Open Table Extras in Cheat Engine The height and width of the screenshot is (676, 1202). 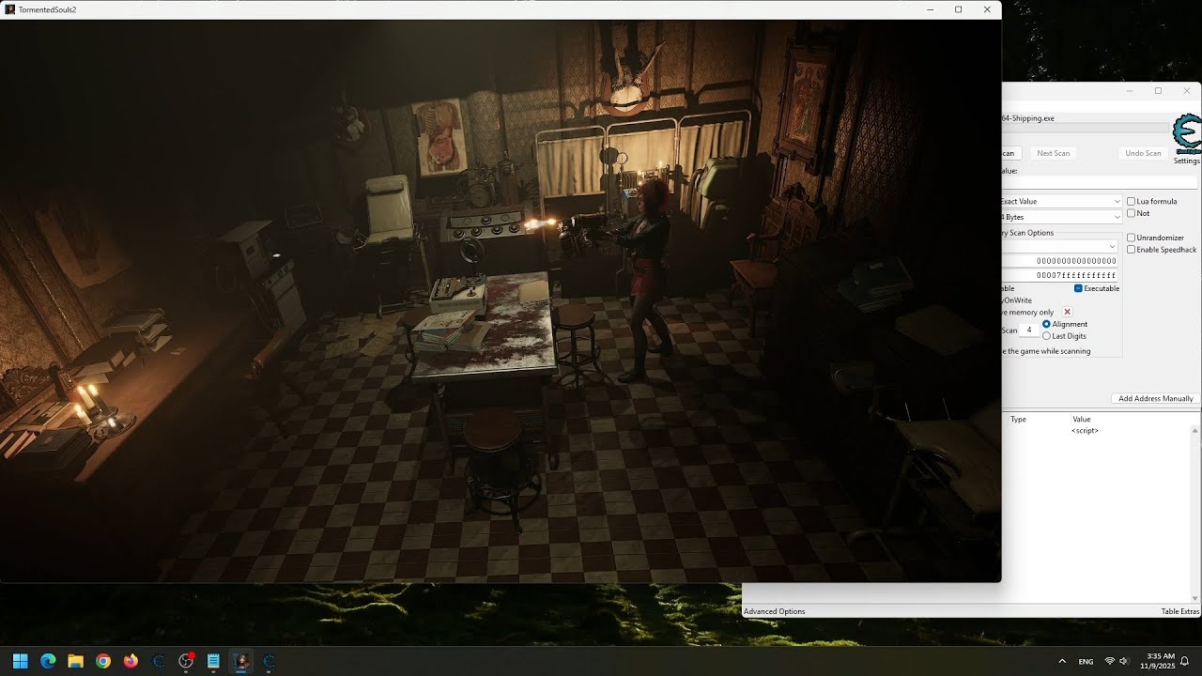(1180, 611)
